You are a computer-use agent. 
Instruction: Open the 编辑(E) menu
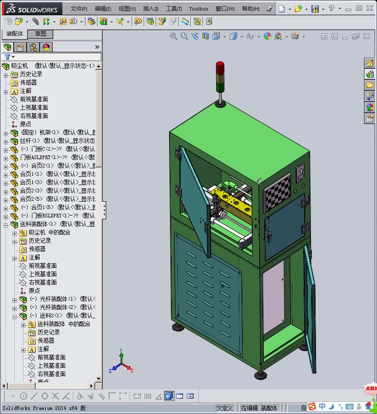(x=103, y=9)
